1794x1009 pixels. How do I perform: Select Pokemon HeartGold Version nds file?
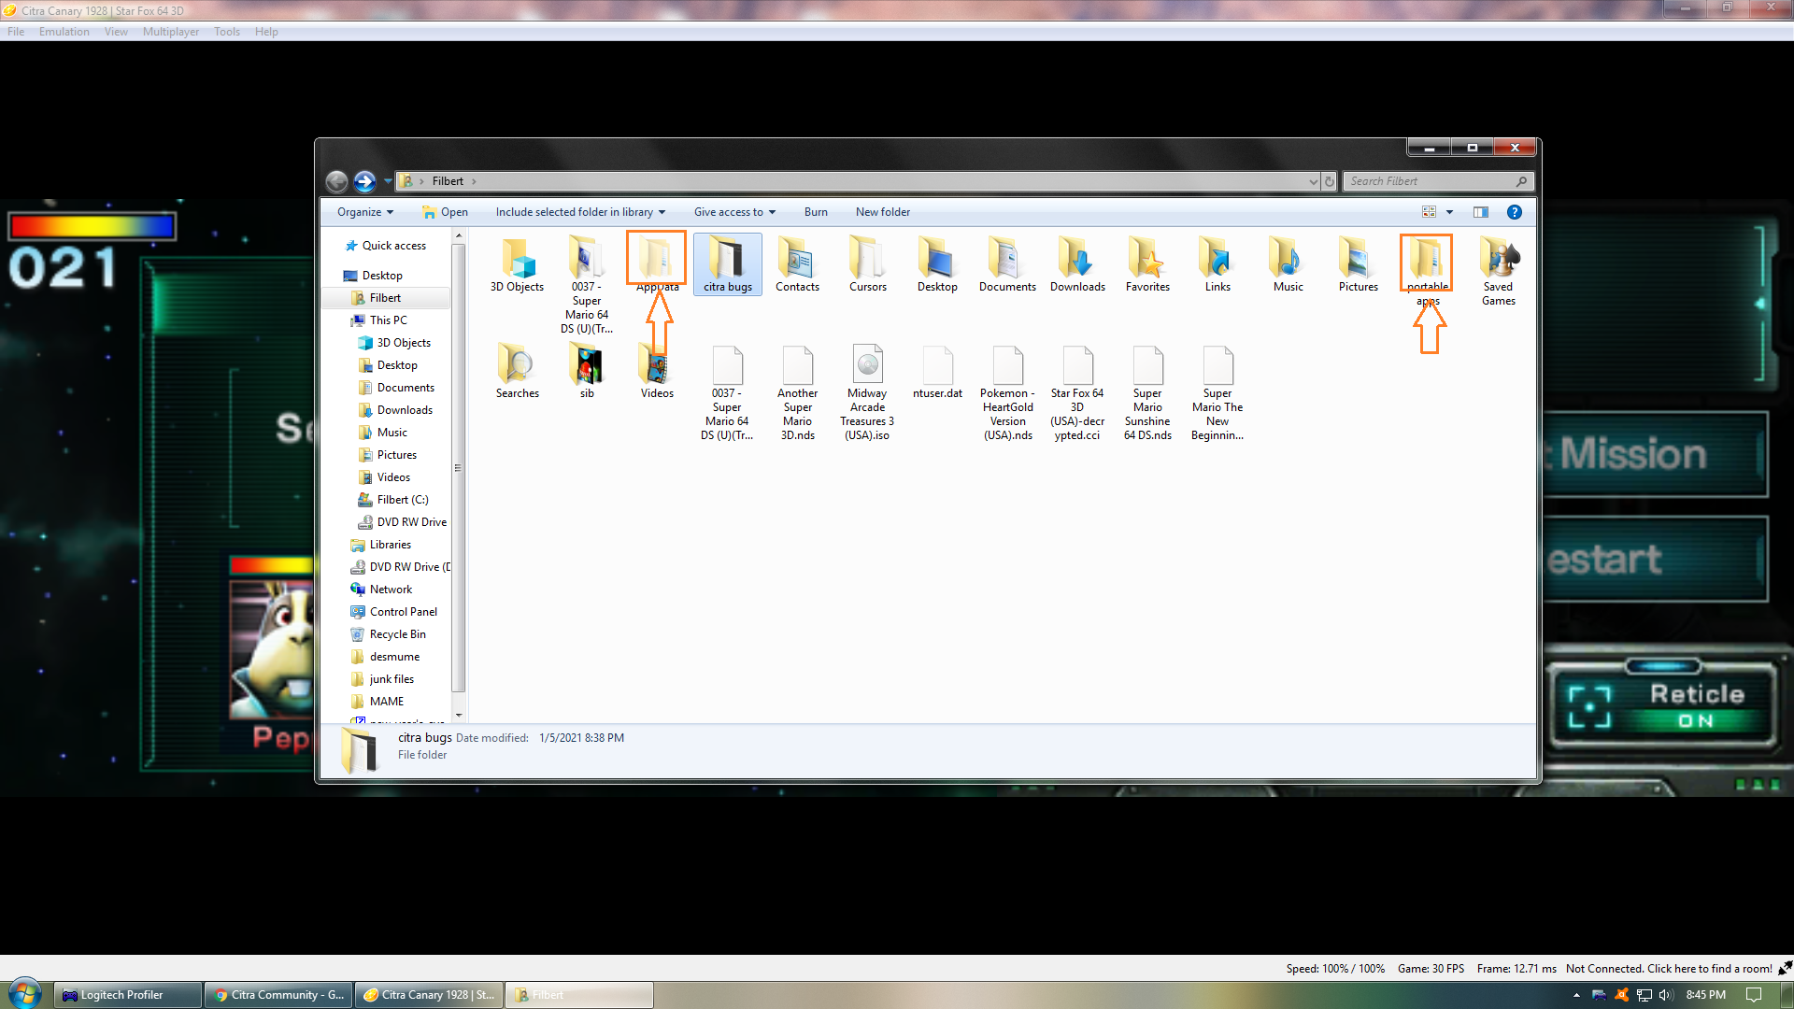click(1007, 392)
